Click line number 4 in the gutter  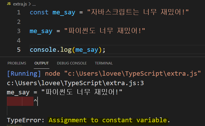pyautogui.click(x=19, y=40)
